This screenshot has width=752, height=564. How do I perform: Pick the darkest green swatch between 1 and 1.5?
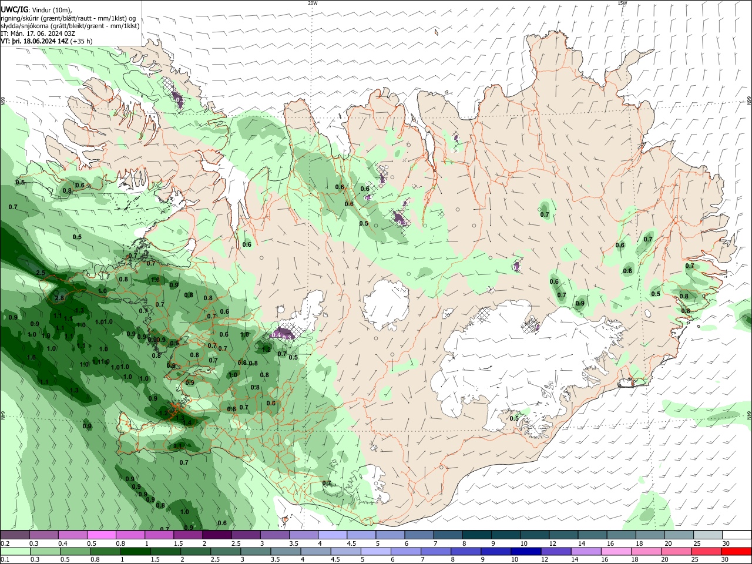[x=136, y=552]
